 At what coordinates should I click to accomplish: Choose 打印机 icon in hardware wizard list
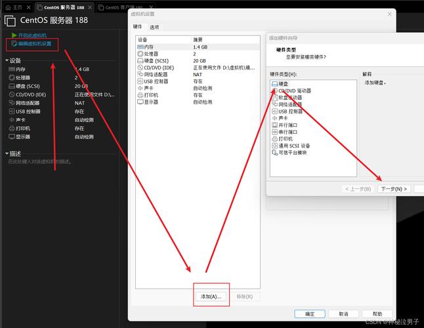pyautogui.click(x=275, y=139)
